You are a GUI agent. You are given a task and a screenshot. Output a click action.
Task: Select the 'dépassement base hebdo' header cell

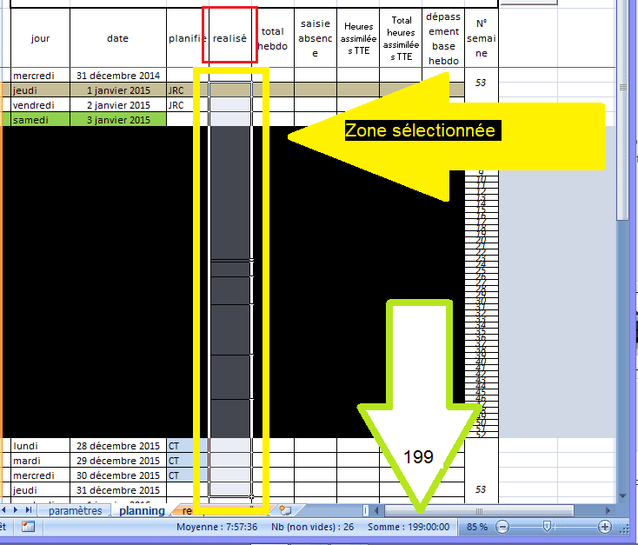443,38
